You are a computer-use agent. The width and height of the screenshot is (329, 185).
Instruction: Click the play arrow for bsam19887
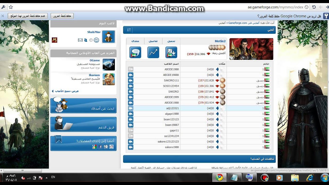(131, 125)
